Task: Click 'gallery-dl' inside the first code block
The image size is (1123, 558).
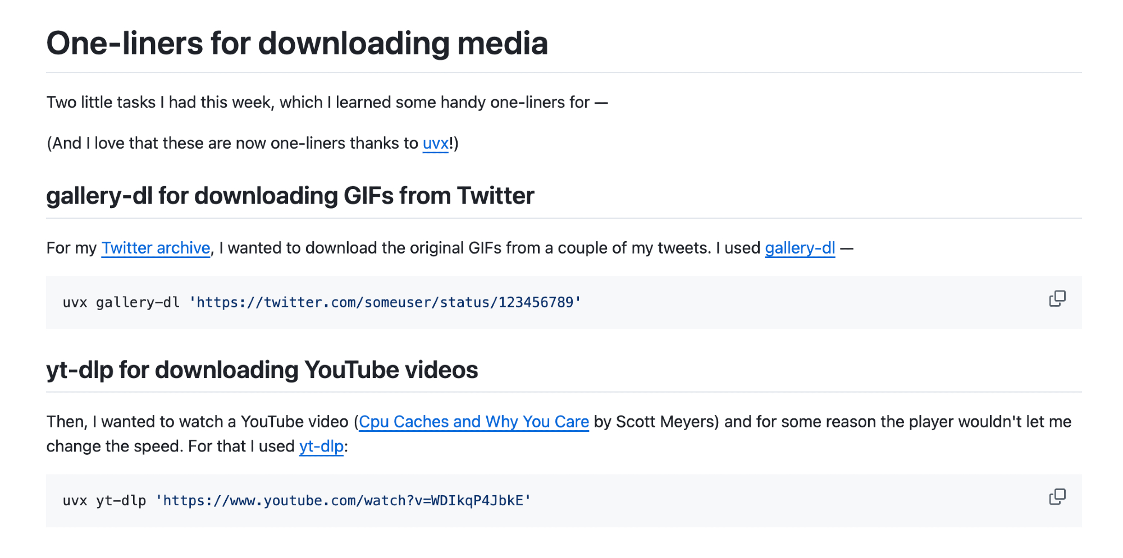Action: tap(138, 303)
